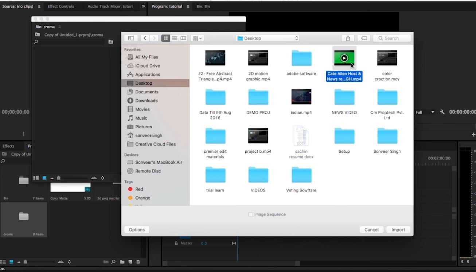Create a new bin in the project panel

pos(122,262)
